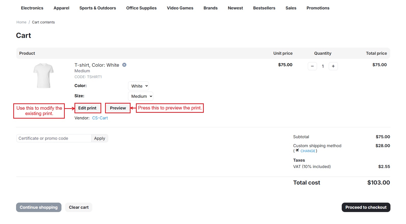Image resolution: width=406 pixels, height=224 pixels.
Task: Open the Video Games menu item
Action: point(180,8)
